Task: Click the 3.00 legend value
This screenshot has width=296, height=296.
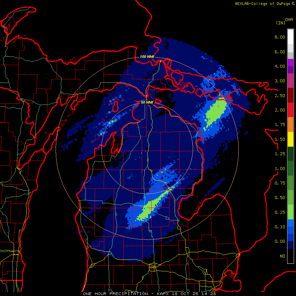Action: pos(280,81)
